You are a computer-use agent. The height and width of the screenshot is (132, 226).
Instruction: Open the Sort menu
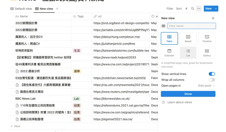point(179,9)
